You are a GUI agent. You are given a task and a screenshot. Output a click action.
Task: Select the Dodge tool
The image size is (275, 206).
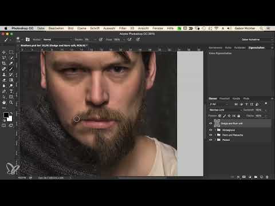11,86
